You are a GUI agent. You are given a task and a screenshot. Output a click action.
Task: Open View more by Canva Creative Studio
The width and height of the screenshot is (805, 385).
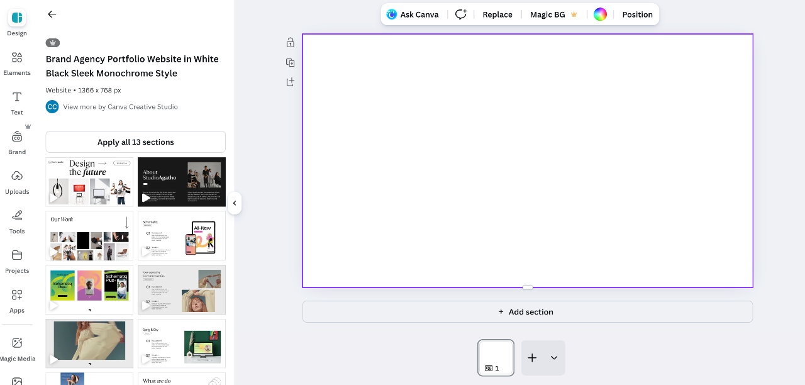[120, 107]
